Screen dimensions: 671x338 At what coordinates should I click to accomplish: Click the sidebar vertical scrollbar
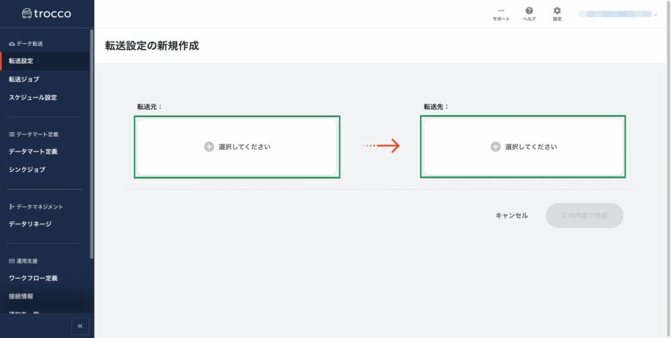click(x=92, y=144)
